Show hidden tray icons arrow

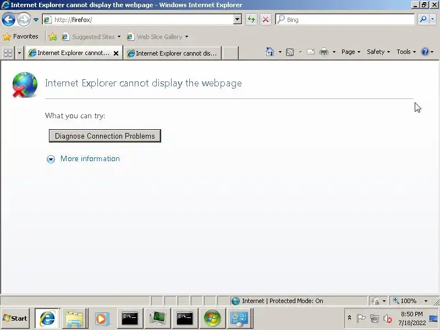[x=349, y=318]
